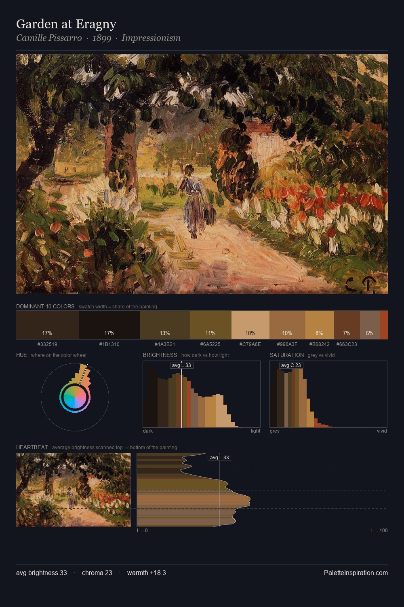Viewport: 404px width, 607px height.
Task: Click the L = 100 axis label
Action: click(379, 531)
